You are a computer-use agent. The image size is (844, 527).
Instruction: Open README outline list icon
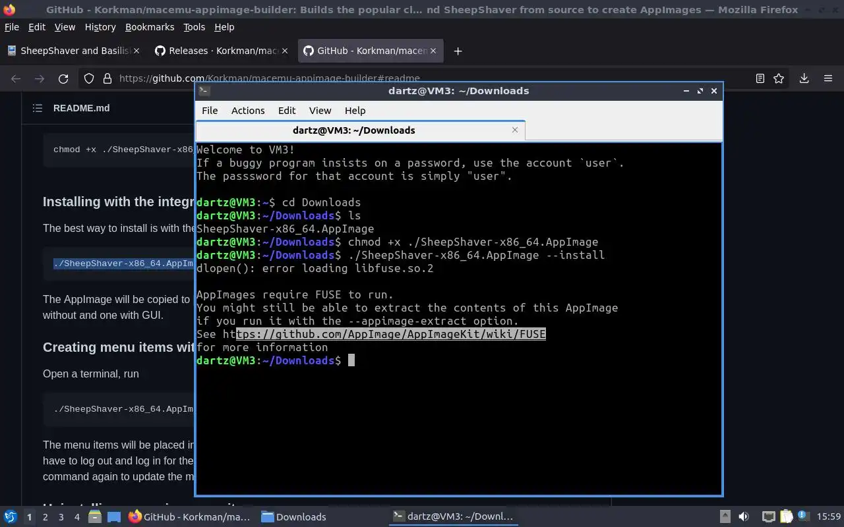(38, 108)
